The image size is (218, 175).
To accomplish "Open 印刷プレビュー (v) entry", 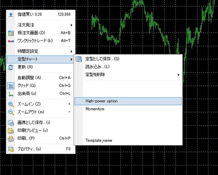I will pos(40,130).
